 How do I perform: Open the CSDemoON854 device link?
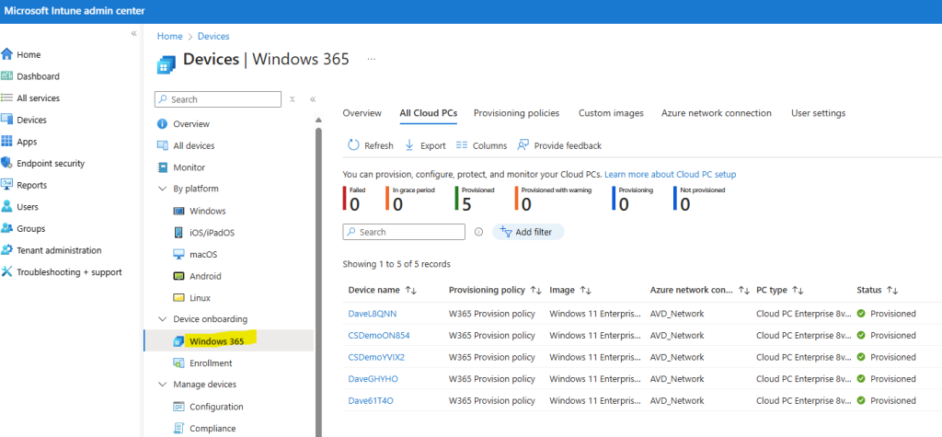pos(379,336)
